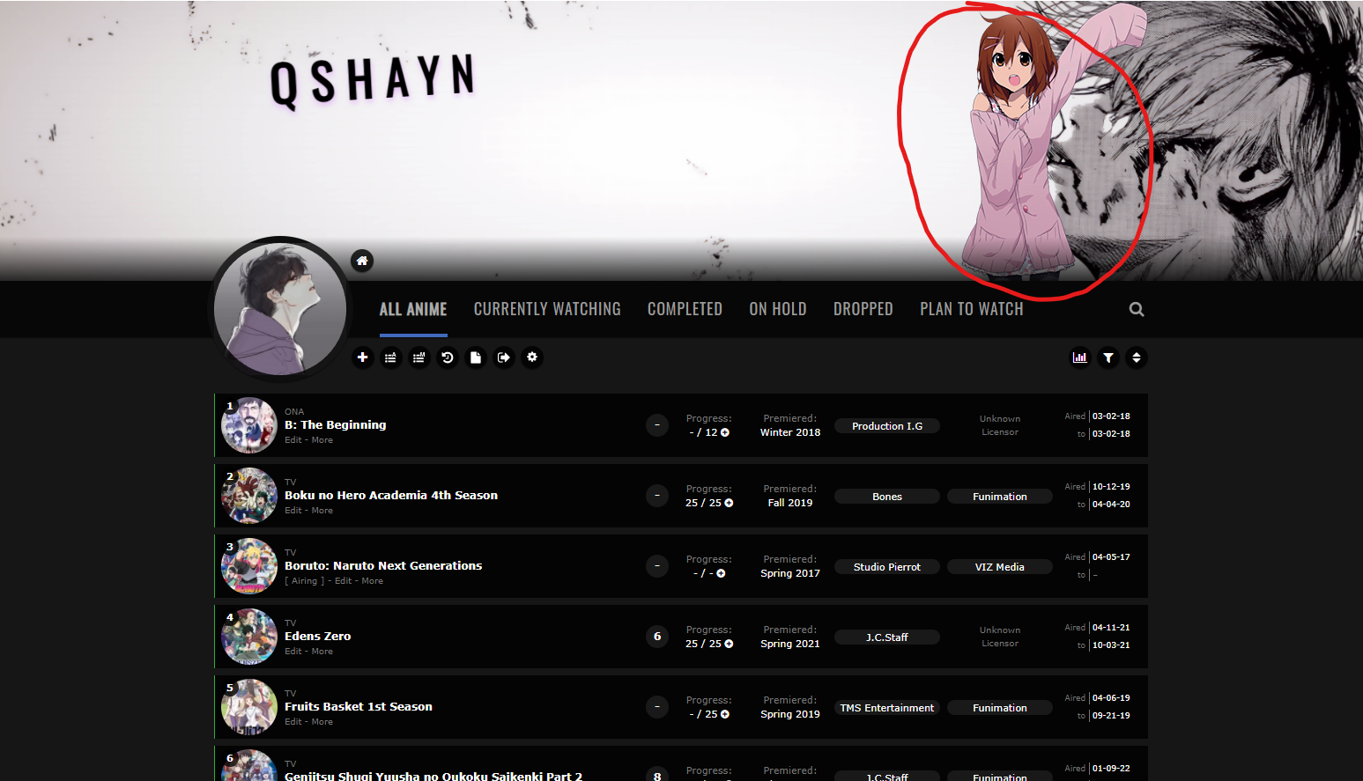This screenshot has width=1363, height=781.
Task: Open the user profile avatar picture
Action: click(x=280, y=308)
